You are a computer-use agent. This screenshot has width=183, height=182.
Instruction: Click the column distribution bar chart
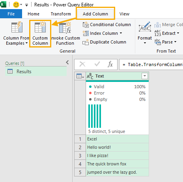click(x=95, y=116)
